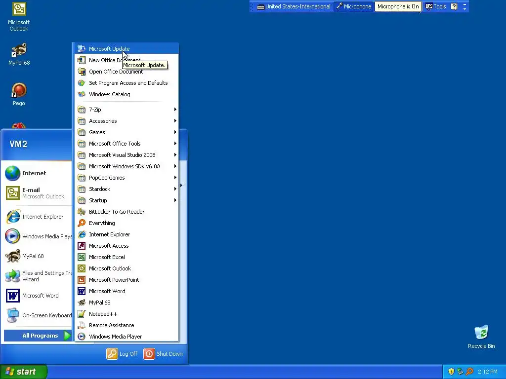Launch Internet Explorer from All Programs list
The width and height of the screenshot is (506, 379).
pos(126,234)
